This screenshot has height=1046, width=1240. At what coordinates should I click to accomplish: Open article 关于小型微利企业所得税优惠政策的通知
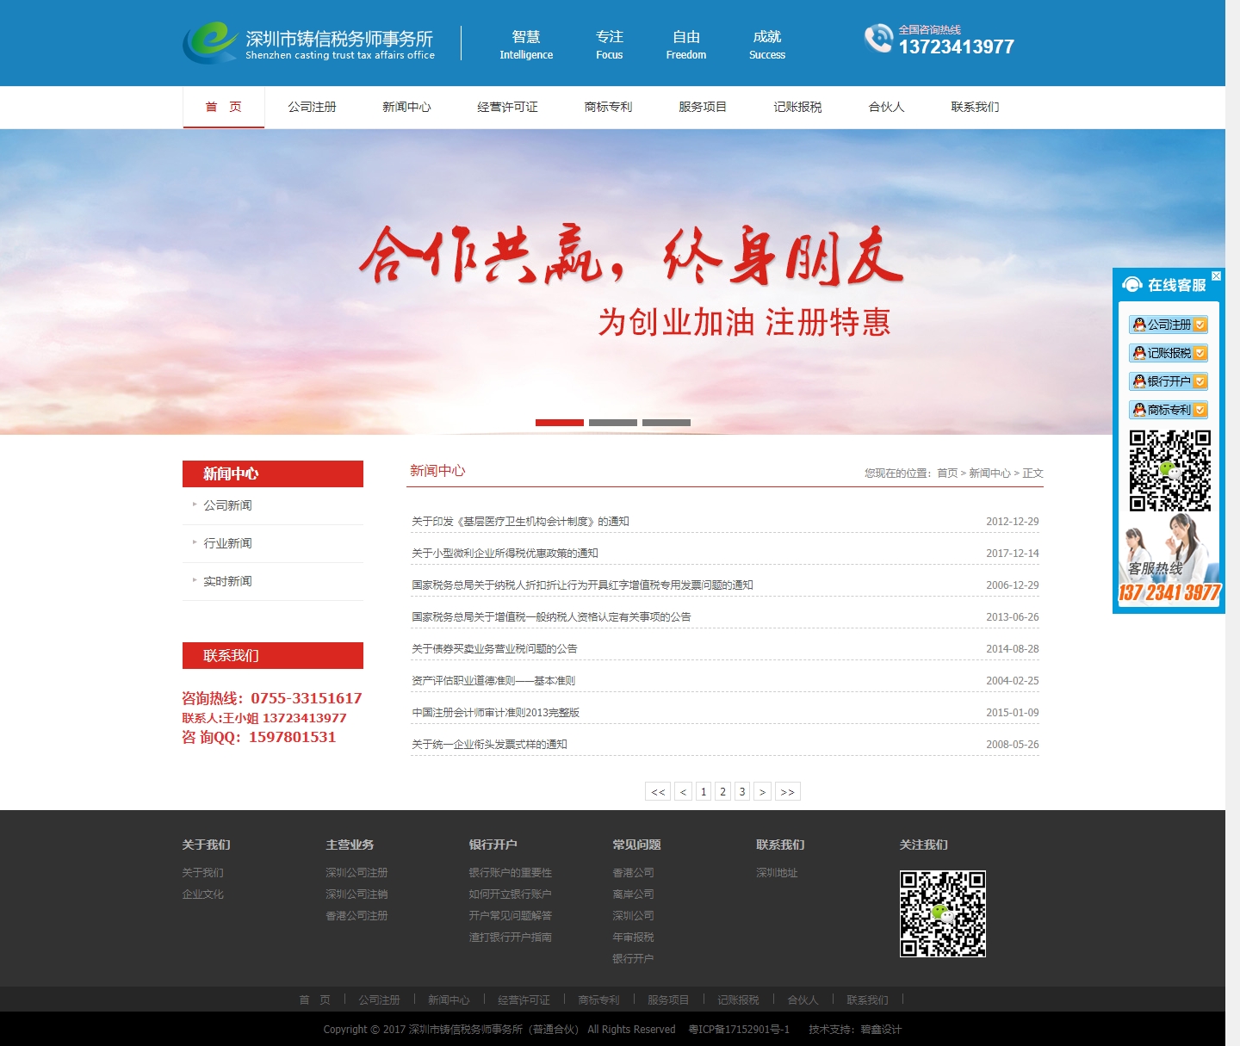point(505,554)
